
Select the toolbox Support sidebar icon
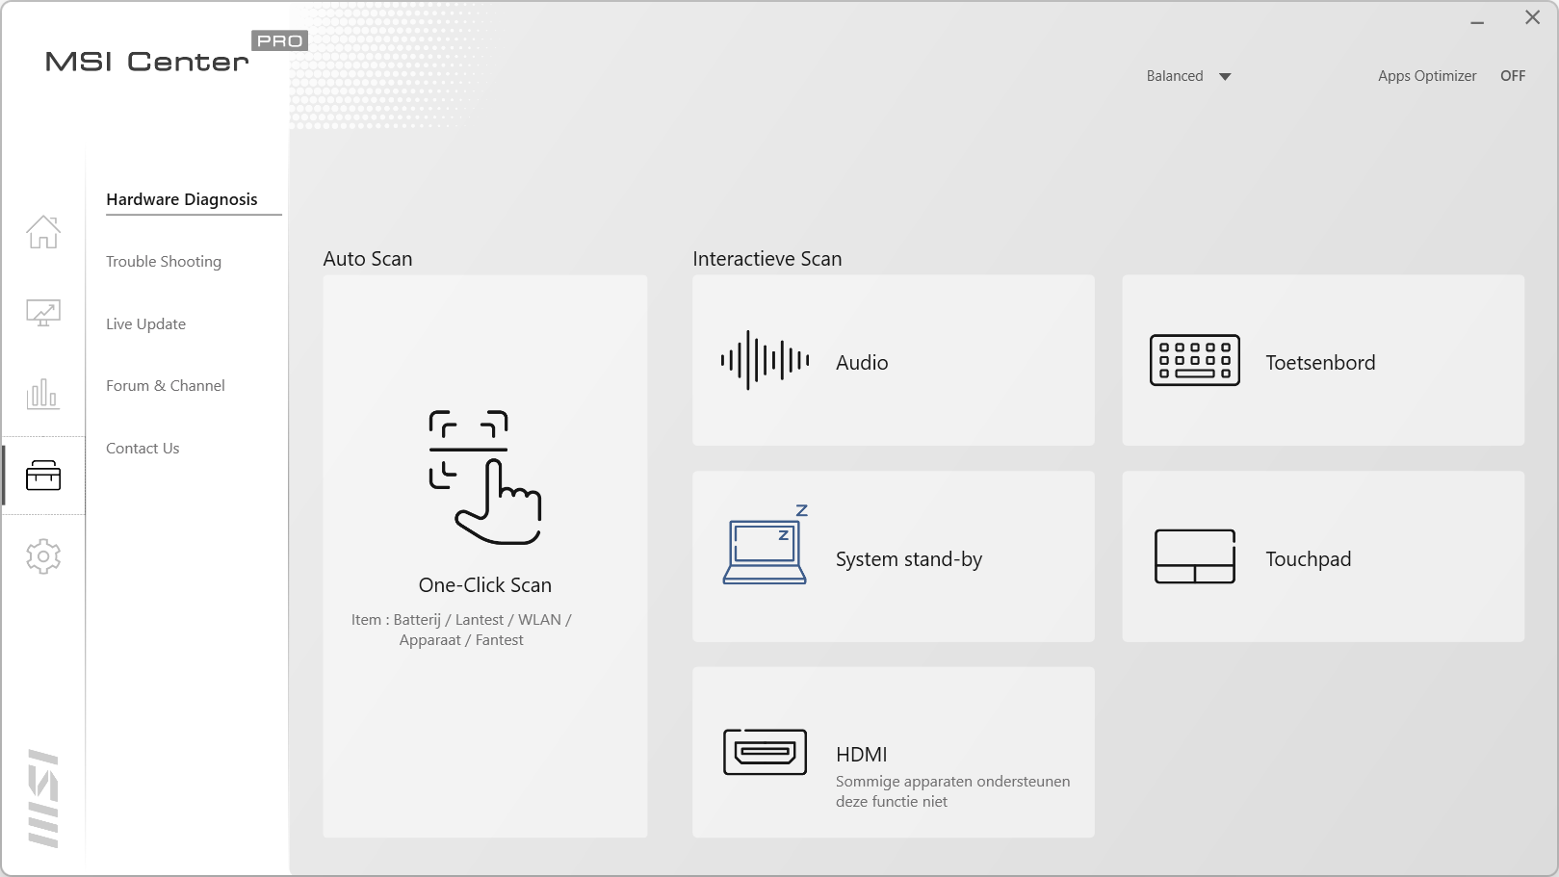43,475
